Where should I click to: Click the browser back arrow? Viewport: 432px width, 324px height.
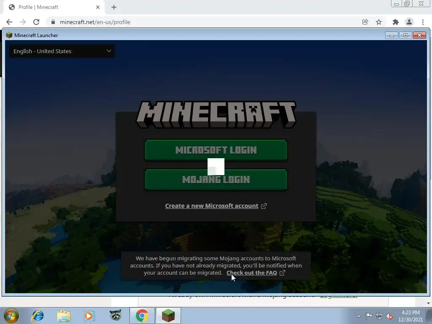pyautogui.click(x=9, y=22)
